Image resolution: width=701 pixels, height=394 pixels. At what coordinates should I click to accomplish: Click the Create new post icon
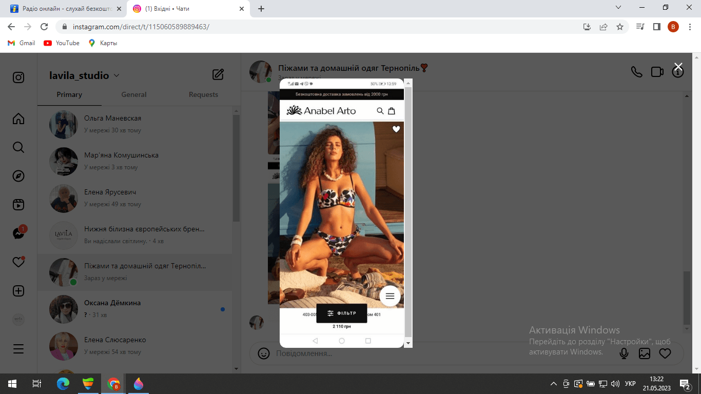pyautogui.click(x=18, y=291)
